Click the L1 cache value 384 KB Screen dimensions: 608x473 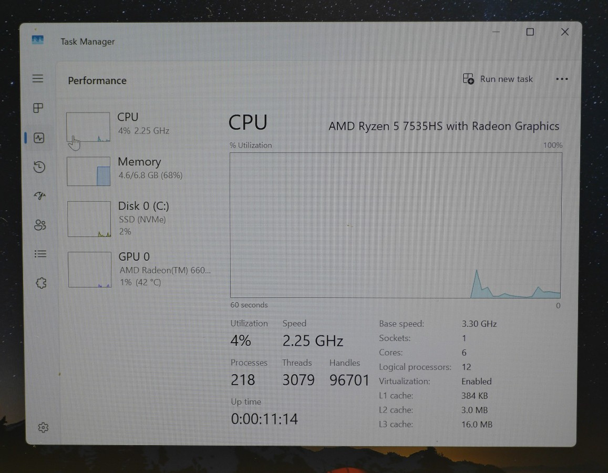(475, 396)
